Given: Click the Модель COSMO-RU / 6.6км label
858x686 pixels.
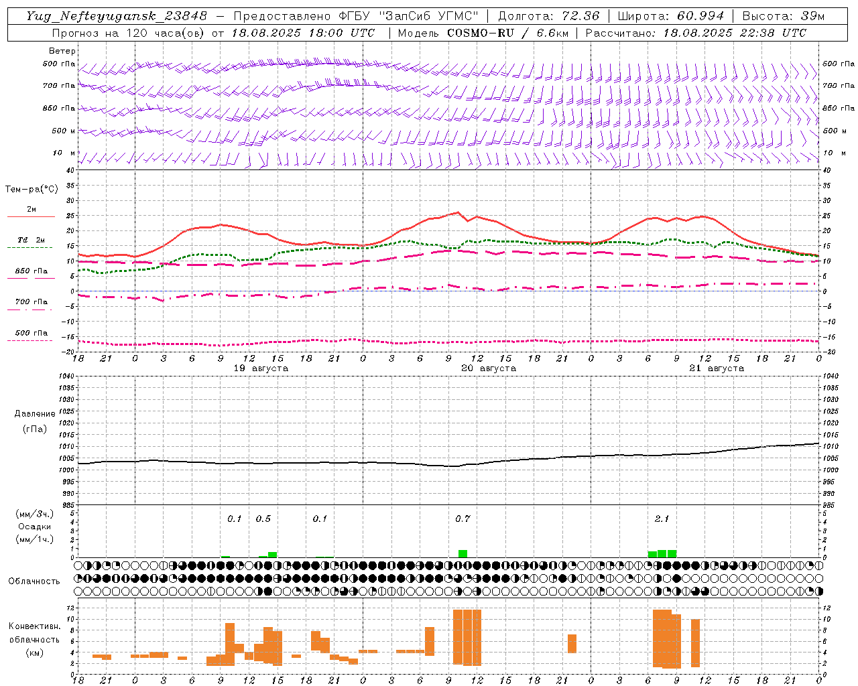Looking at the screenshot, I should 485,33.
